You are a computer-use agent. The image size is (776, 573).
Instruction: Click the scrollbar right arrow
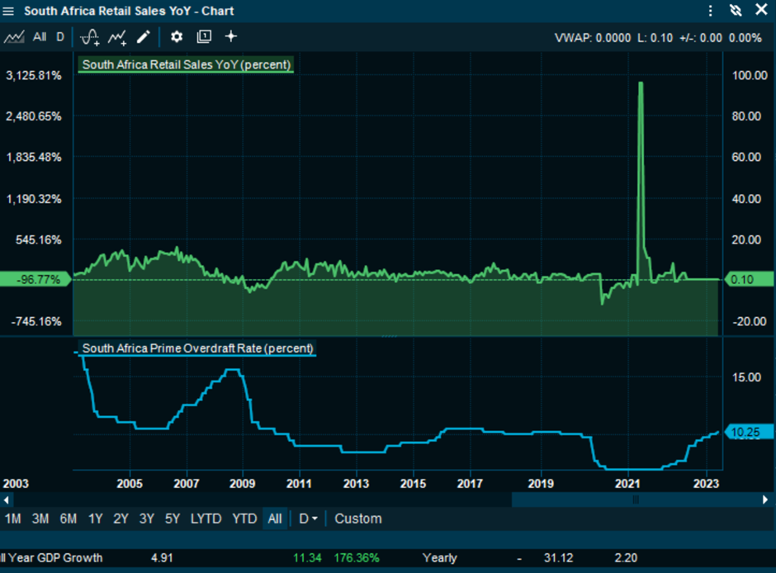(765, 500)
